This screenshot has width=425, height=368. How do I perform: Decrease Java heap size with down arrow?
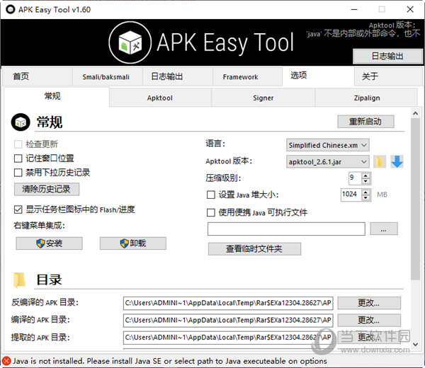366,198
